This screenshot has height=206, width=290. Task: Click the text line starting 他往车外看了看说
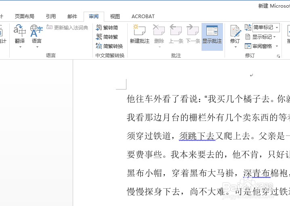(x=208, y=99)
